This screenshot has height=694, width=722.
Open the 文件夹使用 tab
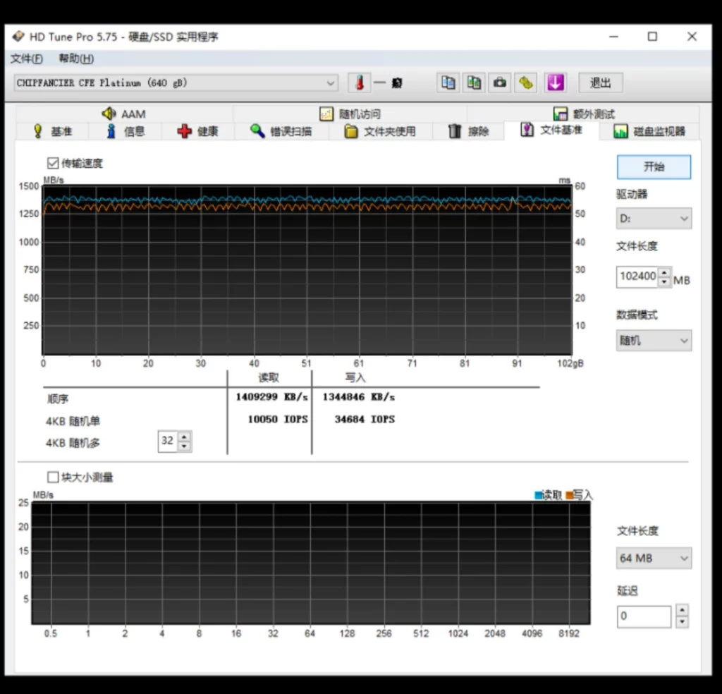point(380,131)
